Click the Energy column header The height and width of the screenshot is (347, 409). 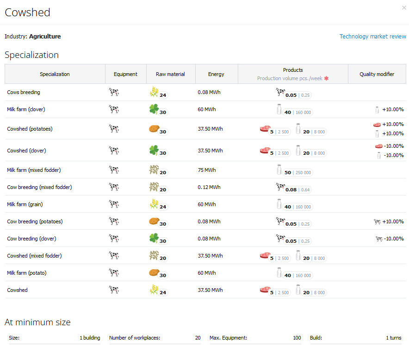[216, 74]
